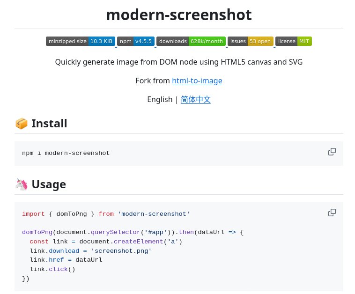Open the MIT license badge
355x294 pixels.
pos(294,41)
